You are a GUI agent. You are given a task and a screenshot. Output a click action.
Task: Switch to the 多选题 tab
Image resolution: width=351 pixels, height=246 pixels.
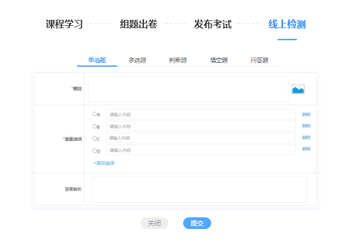tap(137, 60)
